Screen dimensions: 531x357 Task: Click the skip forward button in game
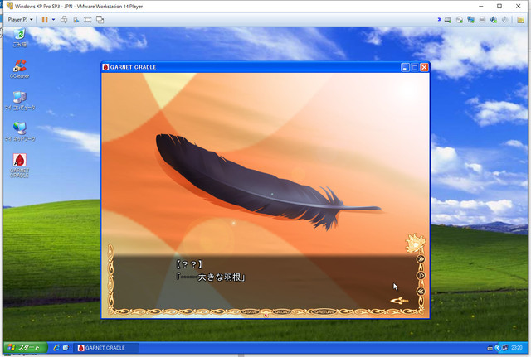pos(421,259)
